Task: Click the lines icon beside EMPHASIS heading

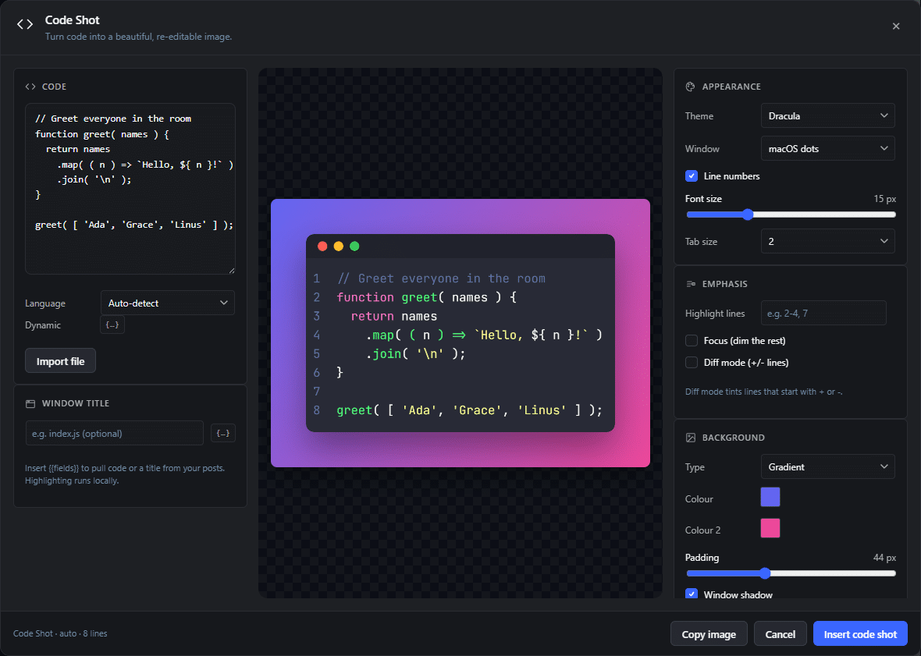Action: 690,284
